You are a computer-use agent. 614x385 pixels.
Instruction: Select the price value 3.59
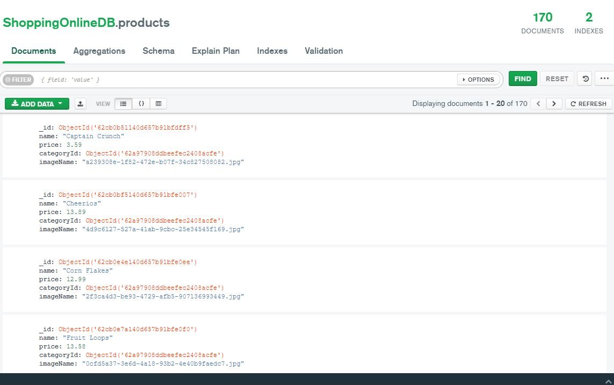pyautogui.click(x=74, y=145)
